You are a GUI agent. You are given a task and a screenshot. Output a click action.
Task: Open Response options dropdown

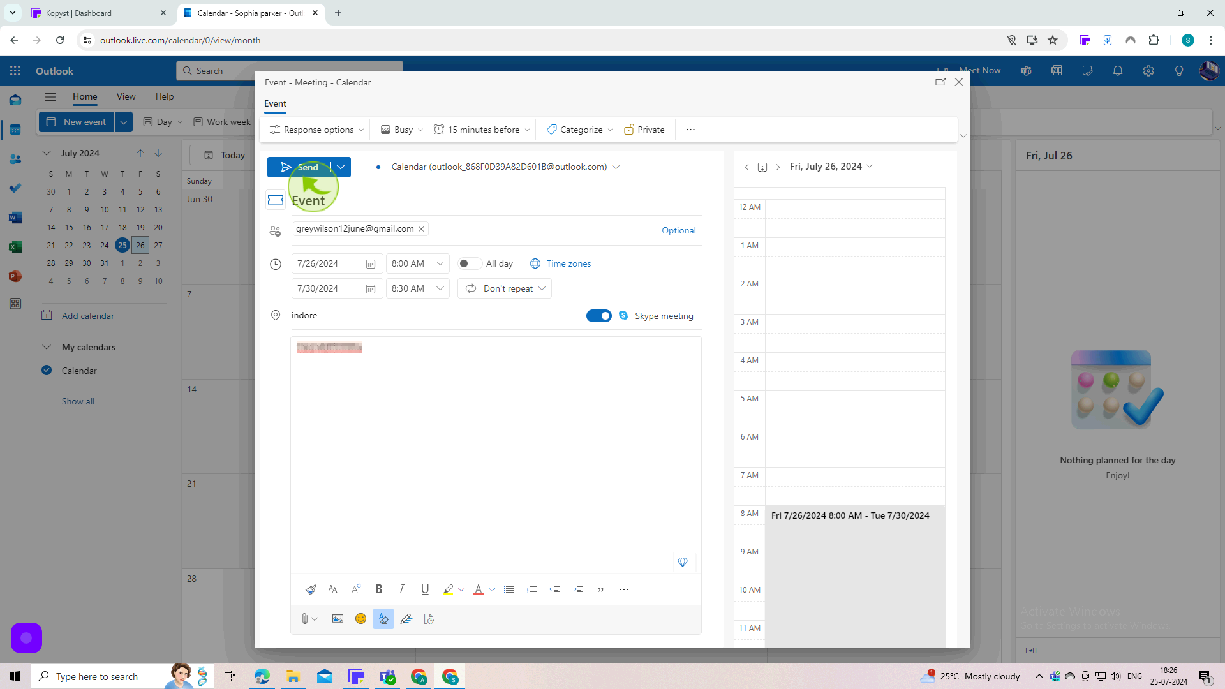pos(316,130)
